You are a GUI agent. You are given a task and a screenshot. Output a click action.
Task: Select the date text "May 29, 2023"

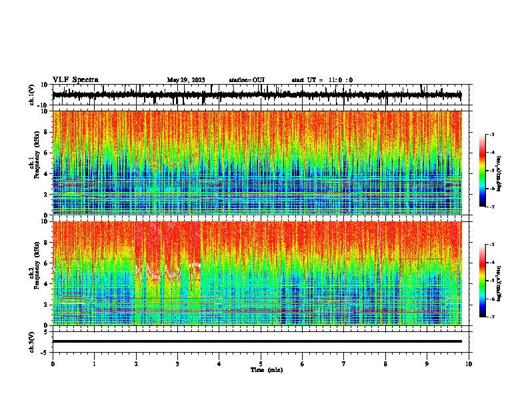186,80
